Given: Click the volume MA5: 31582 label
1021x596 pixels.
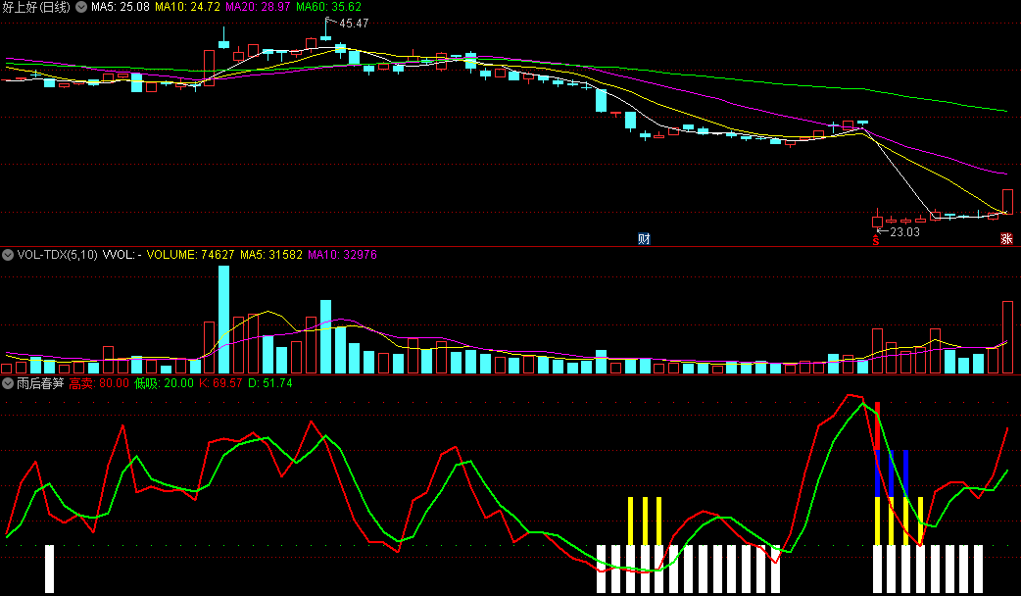Looking at the screenshot, I should [x=270, y=255].
